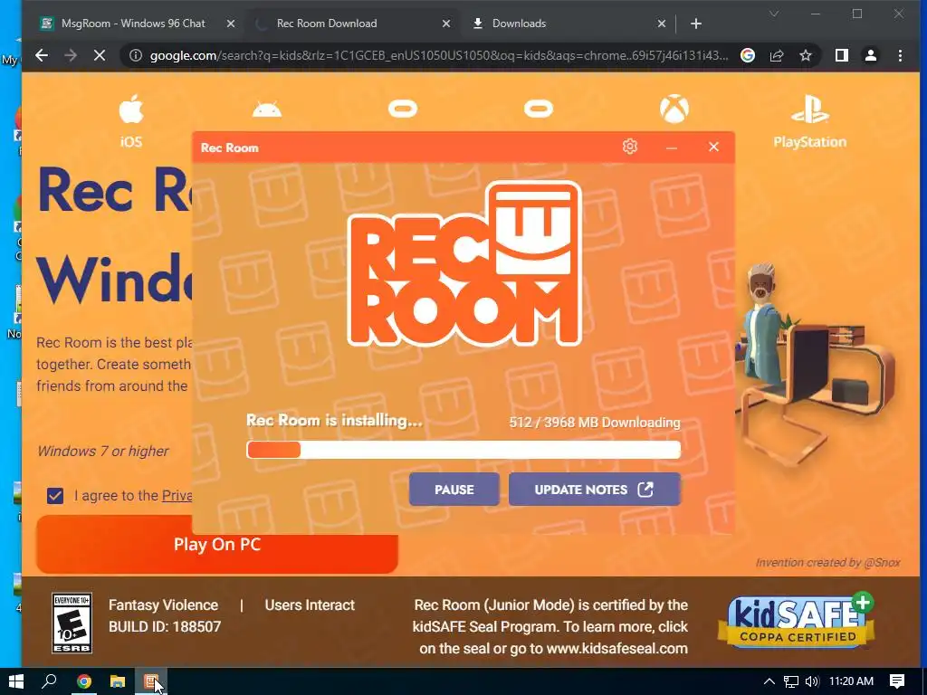
Task: Open File Explorer from the taskbar
Action: pos(118,681)
